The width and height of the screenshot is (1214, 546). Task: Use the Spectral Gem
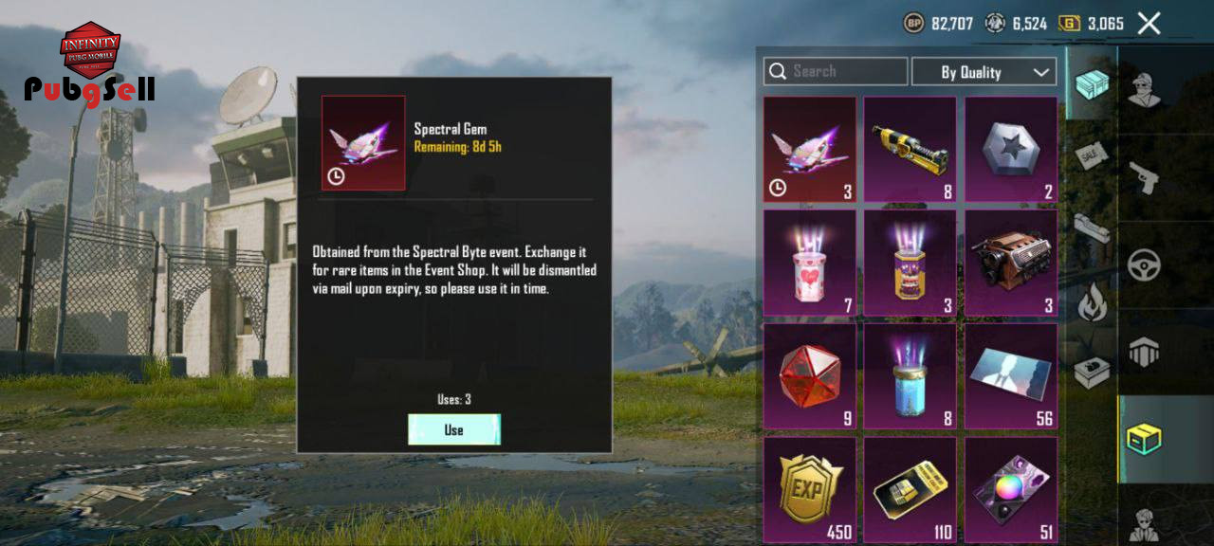click(454, 429)
